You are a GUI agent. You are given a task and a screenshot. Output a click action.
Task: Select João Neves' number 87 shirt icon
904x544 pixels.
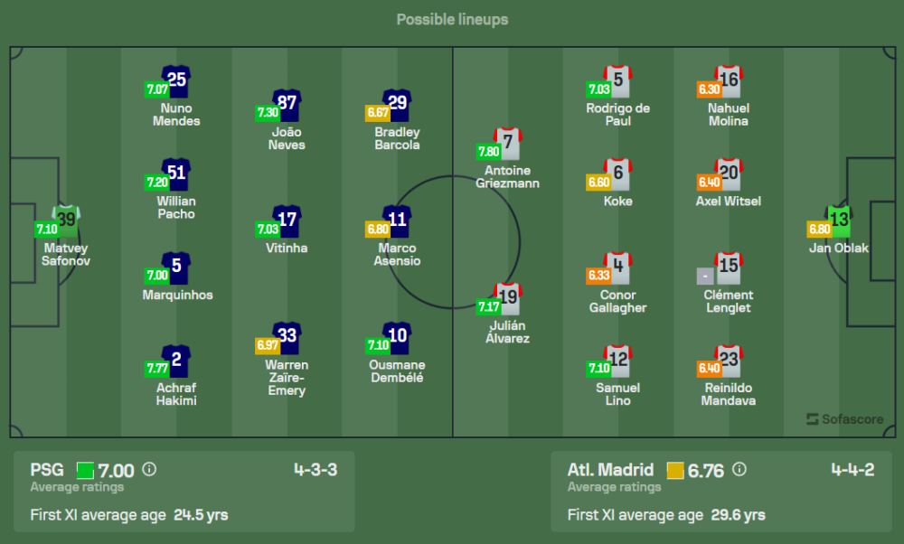click(x=287, y=106)
